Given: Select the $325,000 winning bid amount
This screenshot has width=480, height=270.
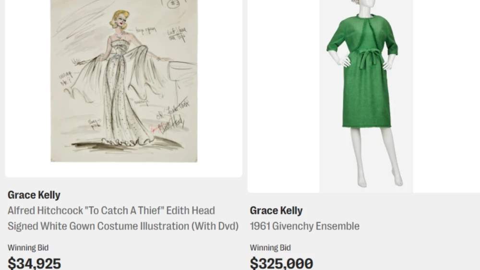Looking at the screenshot, I should click(281, 263).
